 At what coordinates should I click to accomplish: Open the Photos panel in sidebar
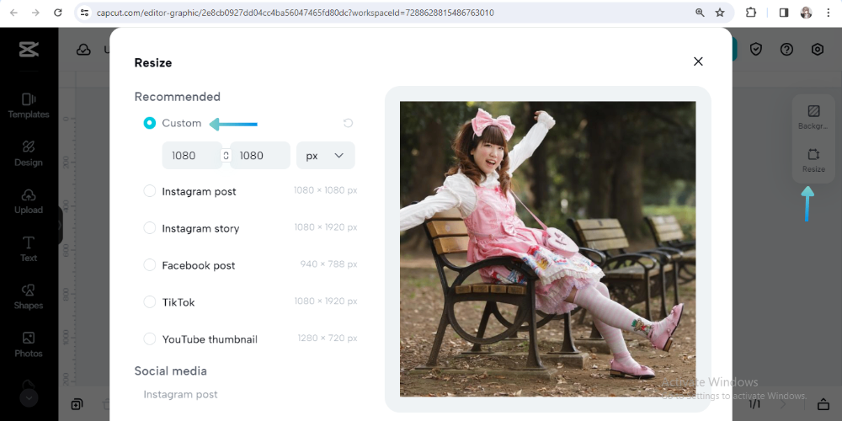pyautogui.click(x=29, y=344)
